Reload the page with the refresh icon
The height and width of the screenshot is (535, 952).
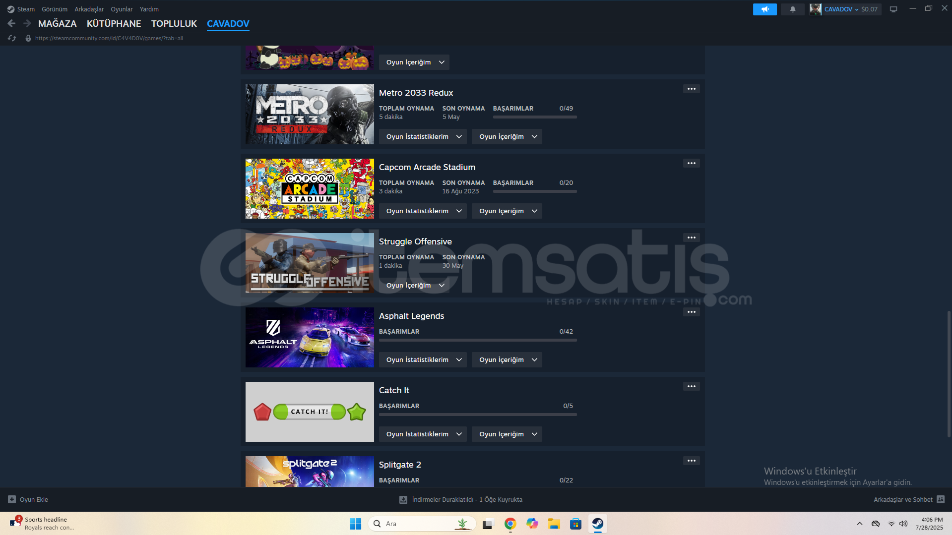[x=12, y=38]
